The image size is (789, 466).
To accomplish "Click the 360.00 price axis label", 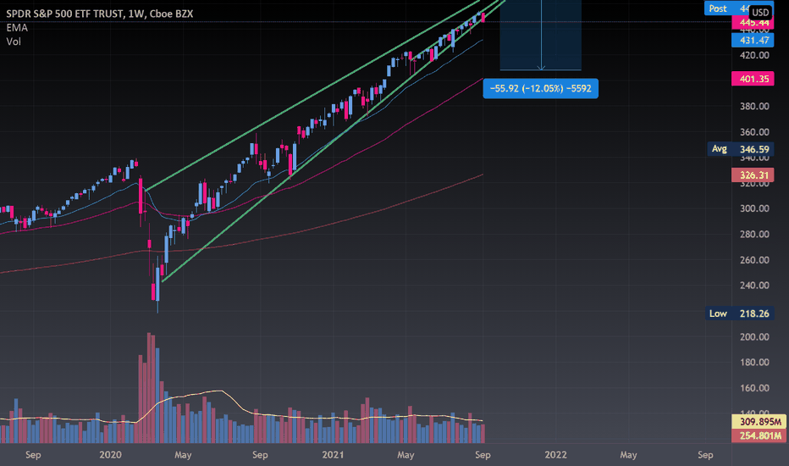I will (x=754, y=132).
